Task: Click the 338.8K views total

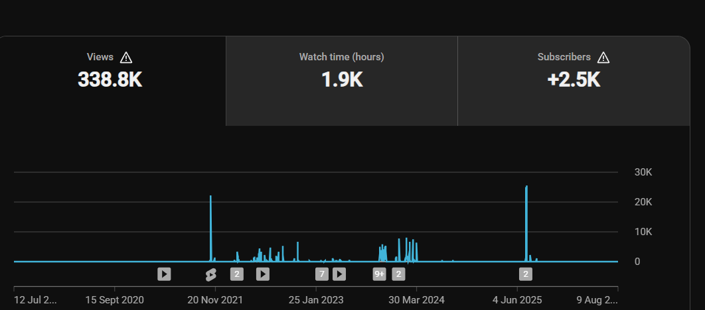Action: coord(110,80)
